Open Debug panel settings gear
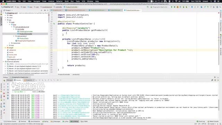The height and width of the screenshot is (125, 222). (215, 77)
